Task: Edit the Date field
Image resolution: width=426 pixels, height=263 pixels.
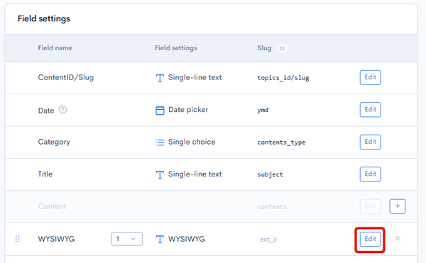Action: tap(371, 110)
